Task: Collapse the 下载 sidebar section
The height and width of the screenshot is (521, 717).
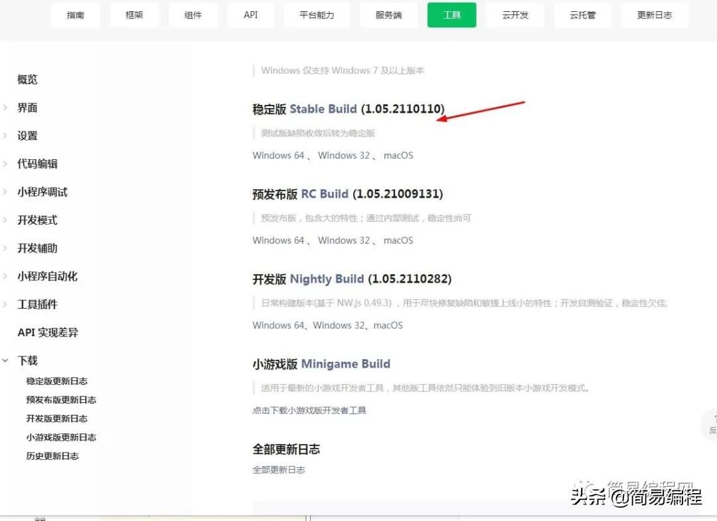Action: point(27,360)
